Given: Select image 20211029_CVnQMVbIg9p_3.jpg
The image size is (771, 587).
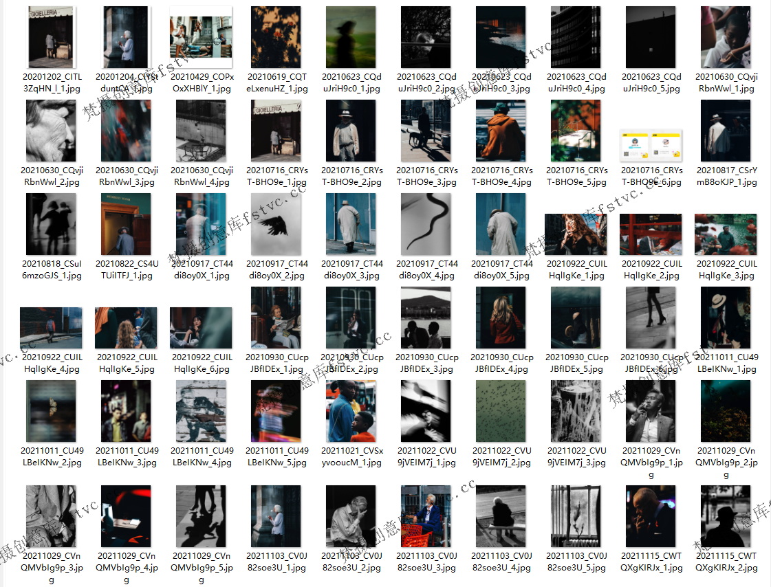Looking at the screenshot, I should [x=51, y=516].
